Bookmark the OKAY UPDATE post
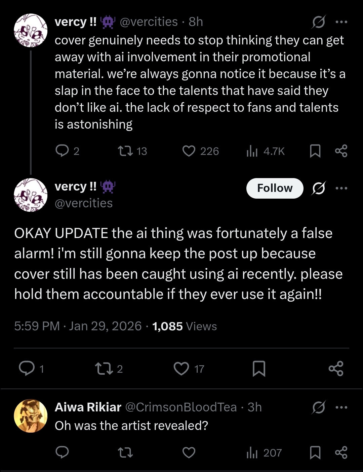This screenshot has height=472, width=363. [259, 368]
